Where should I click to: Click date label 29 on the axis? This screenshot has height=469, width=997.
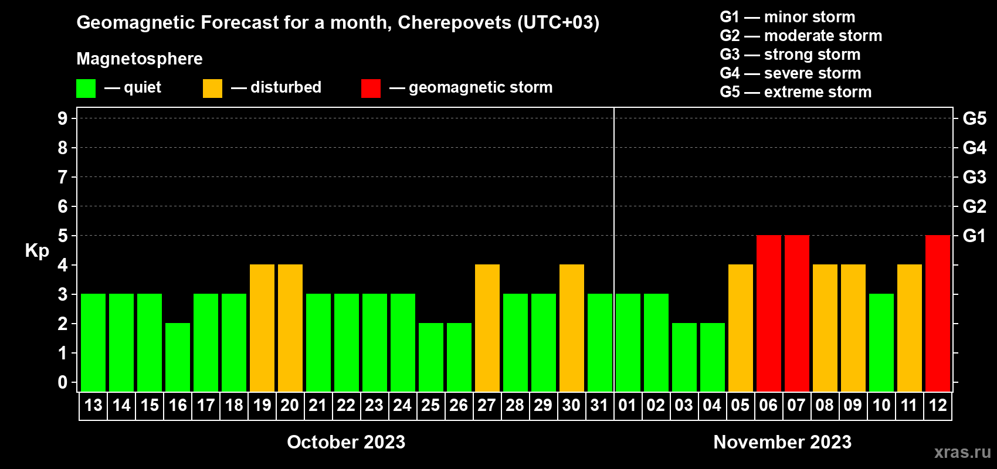point(543,405)
